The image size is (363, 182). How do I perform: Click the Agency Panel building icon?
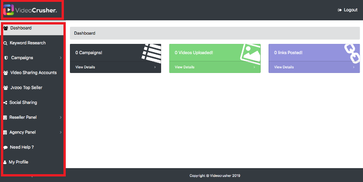[x=5, y=133]
